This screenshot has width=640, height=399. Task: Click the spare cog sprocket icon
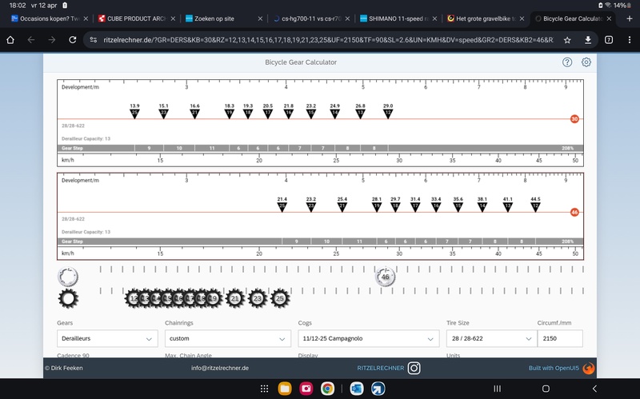tap(68, 298)
